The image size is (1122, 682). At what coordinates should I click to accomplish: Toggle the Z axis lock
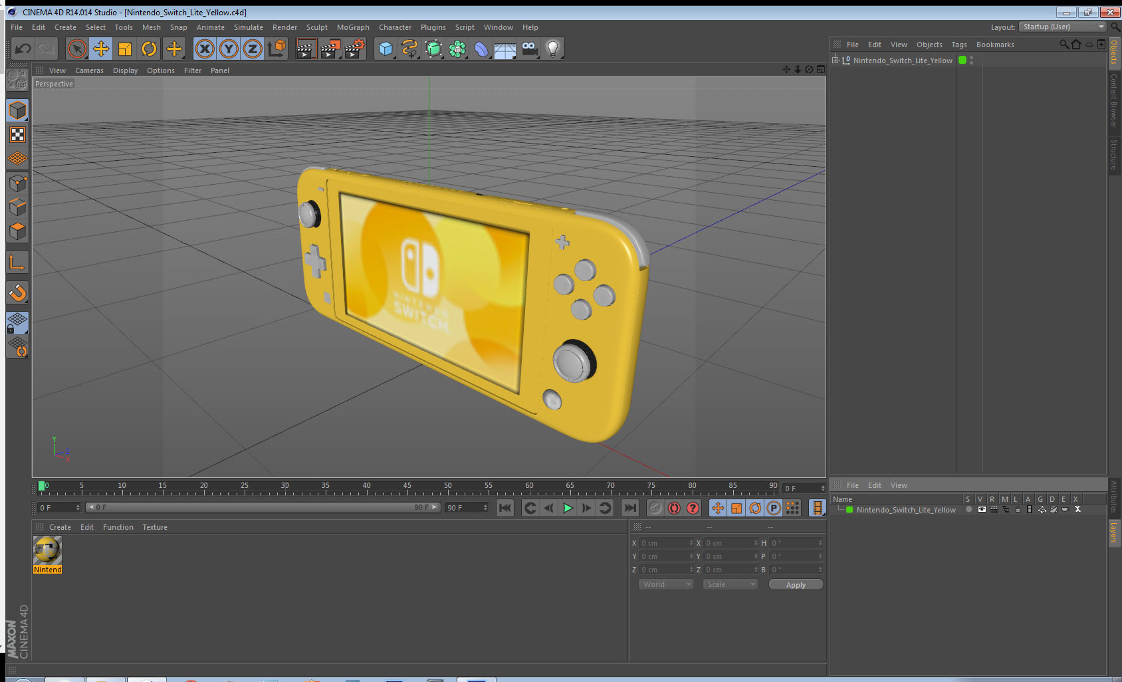(x=253, y=49)
